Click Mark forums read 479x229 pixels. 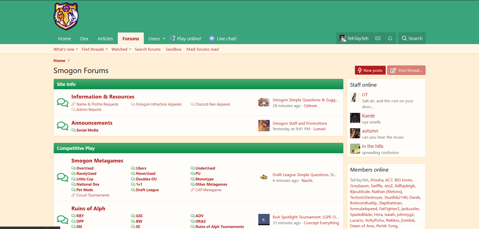[x=202, y=49]
